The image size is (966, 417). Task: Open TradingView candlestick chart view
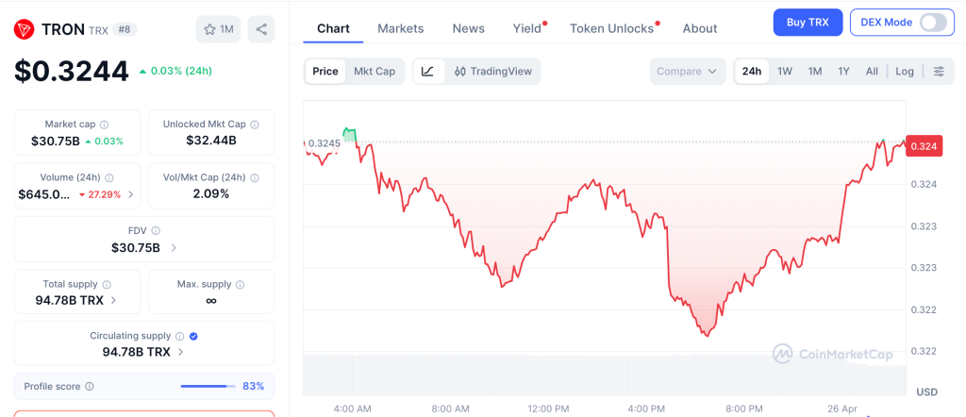(x=492, y=71)
